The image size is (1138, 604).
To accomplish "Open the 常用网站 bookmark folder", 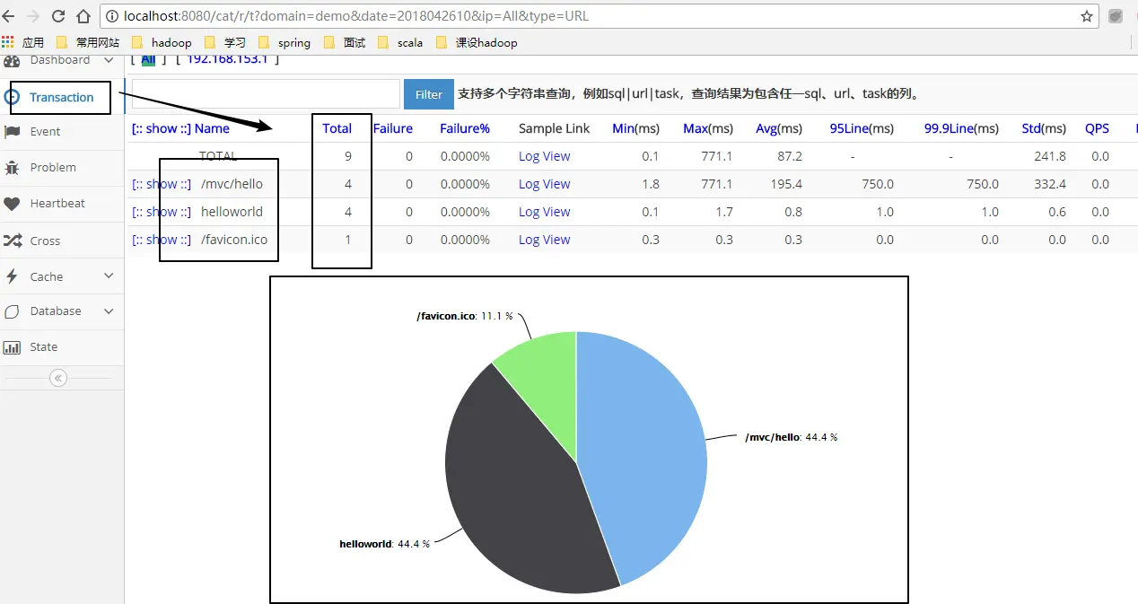I will 87,42.
